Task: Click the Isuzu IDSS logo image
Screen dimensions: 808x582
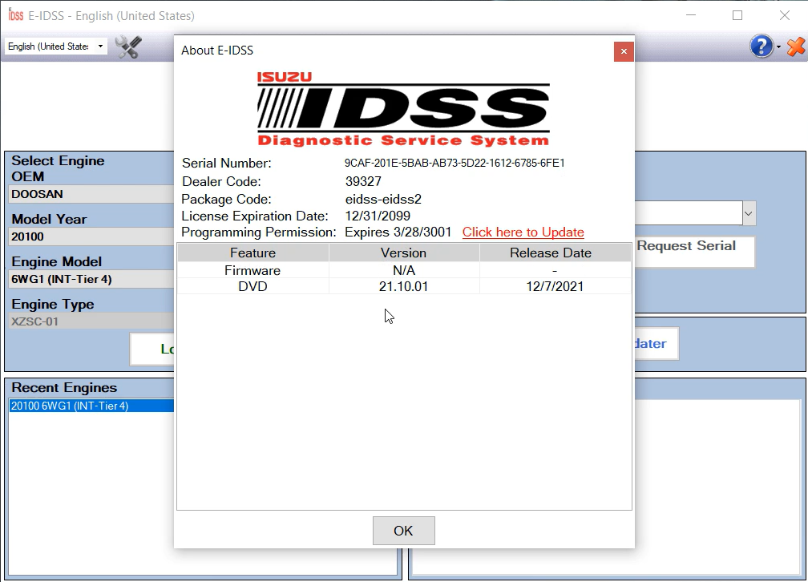Action: tap(403, 109)
